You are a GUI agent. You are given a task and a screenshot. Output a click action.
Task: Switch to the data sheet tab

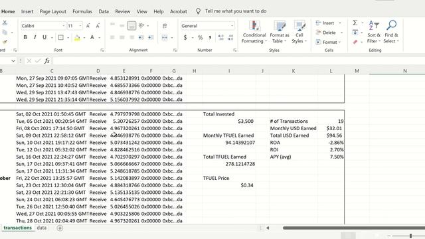pos(42,228)
